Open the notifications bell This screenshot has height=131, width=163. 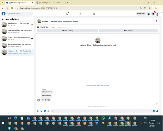coord(153,14)
